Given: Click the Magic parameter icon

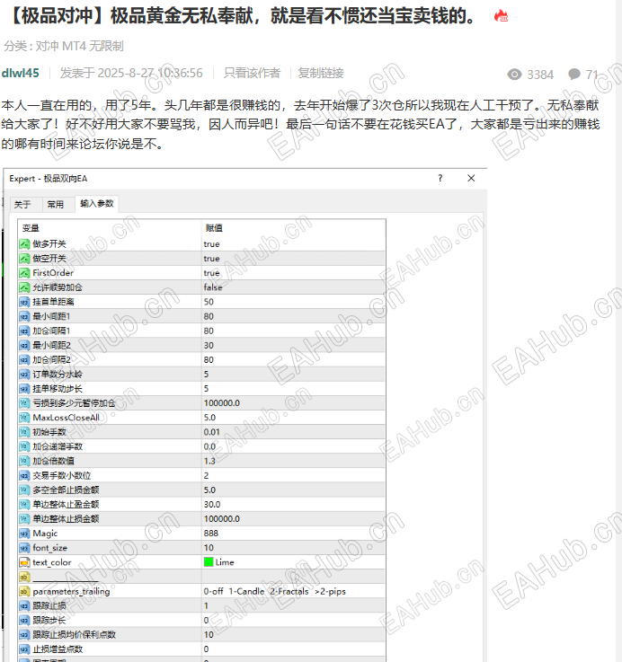Looking at the screenshot, I should coord(24,534).
